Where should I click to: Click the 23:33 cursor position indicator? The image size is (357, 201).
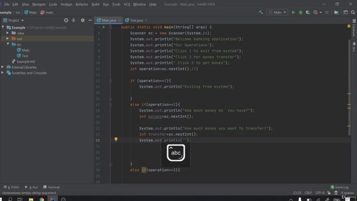(297, 193)
